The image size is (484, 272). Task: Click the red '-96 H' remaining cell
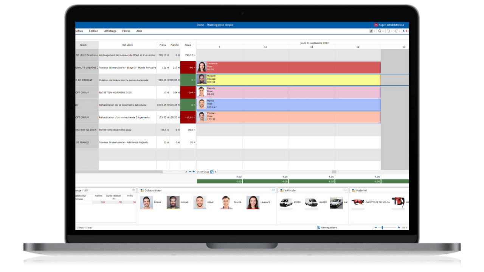188,68
